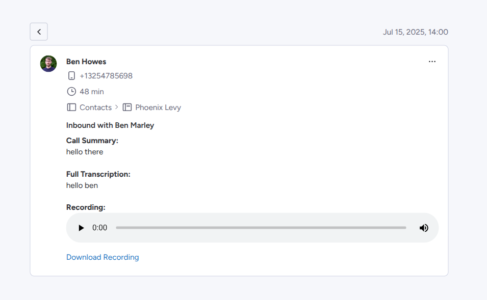The height and width of the screenshot is (300, 487).
Task: Mute the recording volume
Action: pos(424,228)
